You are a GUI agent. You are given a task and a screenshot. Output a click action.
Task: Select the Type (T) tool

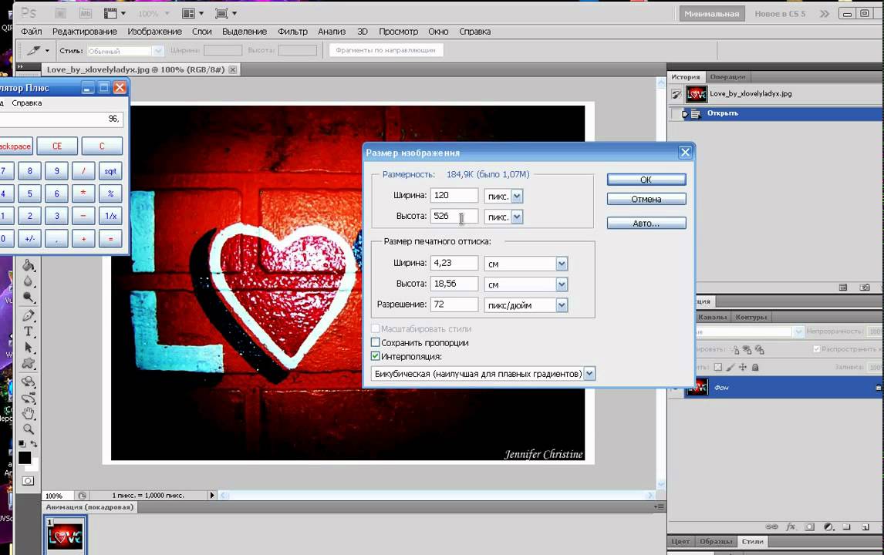(x=29, y=331)
